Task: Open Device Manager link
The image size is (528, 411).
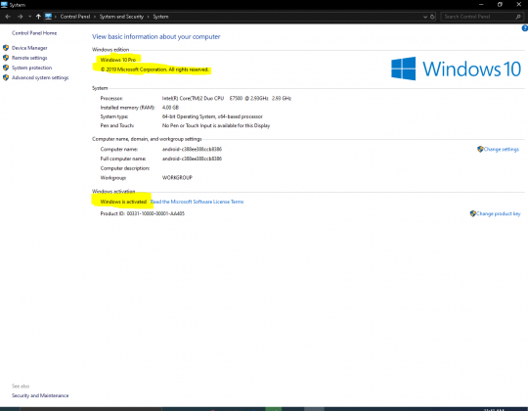Action: (x=29, y=48)
